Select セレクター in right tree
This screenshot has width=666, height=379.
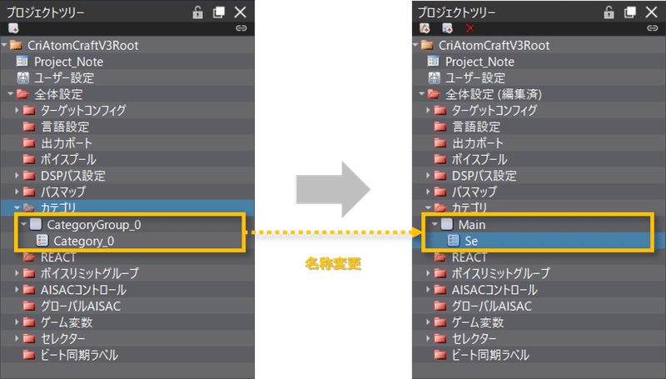click(474, 339)
